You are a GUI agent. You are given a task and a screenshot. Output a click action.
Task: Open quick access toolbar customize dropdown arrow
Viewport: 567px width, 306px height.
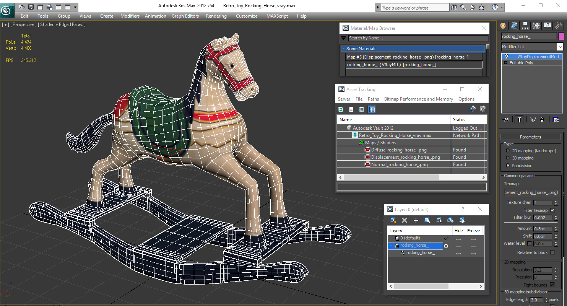(75, 7)
